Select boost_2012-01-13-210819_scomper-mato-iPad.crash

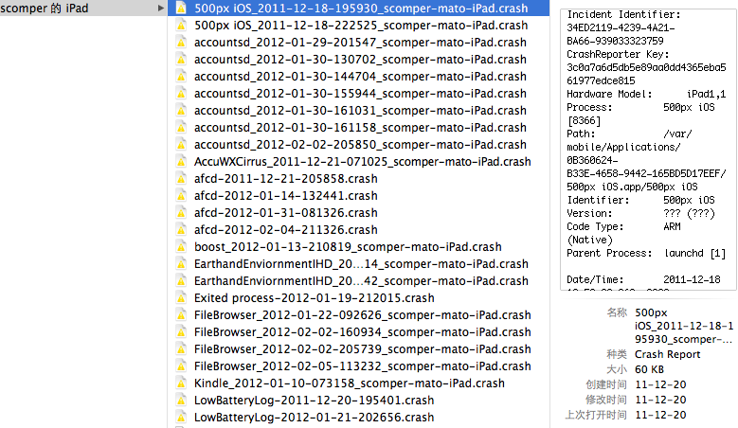pyautogui.click(x=348, y=247)
